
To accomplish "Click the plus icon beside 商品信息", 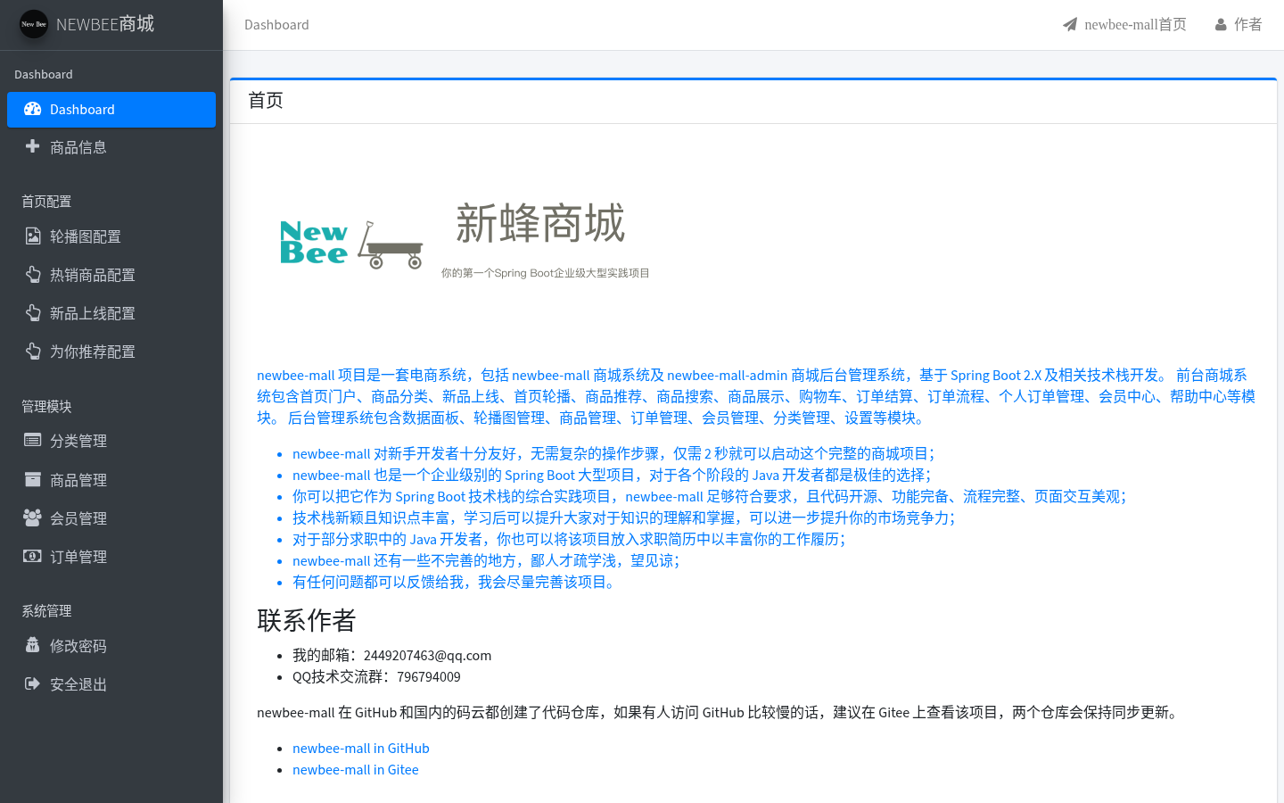I will coord(33,146).
